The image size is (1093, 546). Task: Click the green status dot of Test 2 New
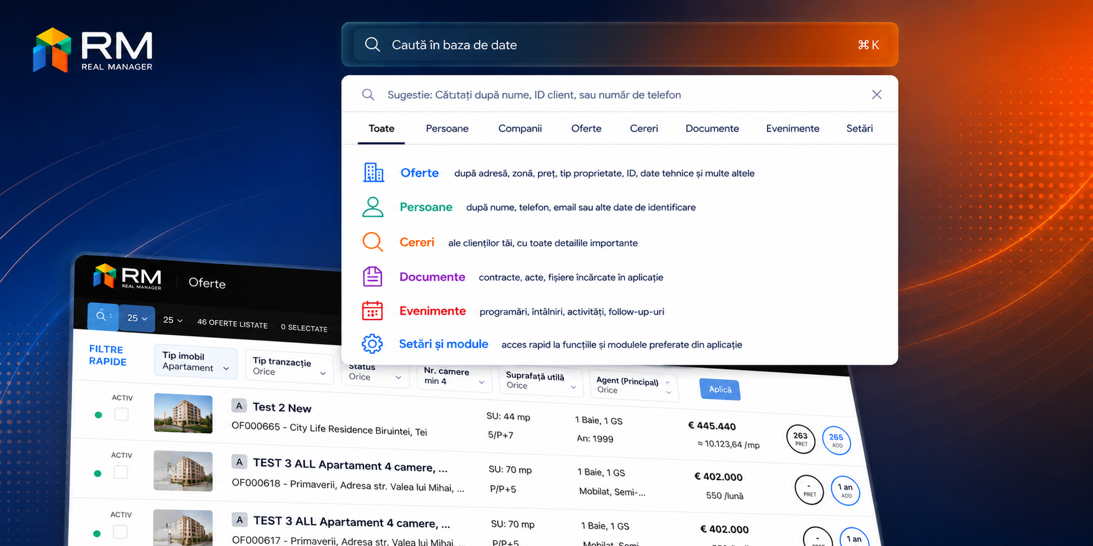98,415
